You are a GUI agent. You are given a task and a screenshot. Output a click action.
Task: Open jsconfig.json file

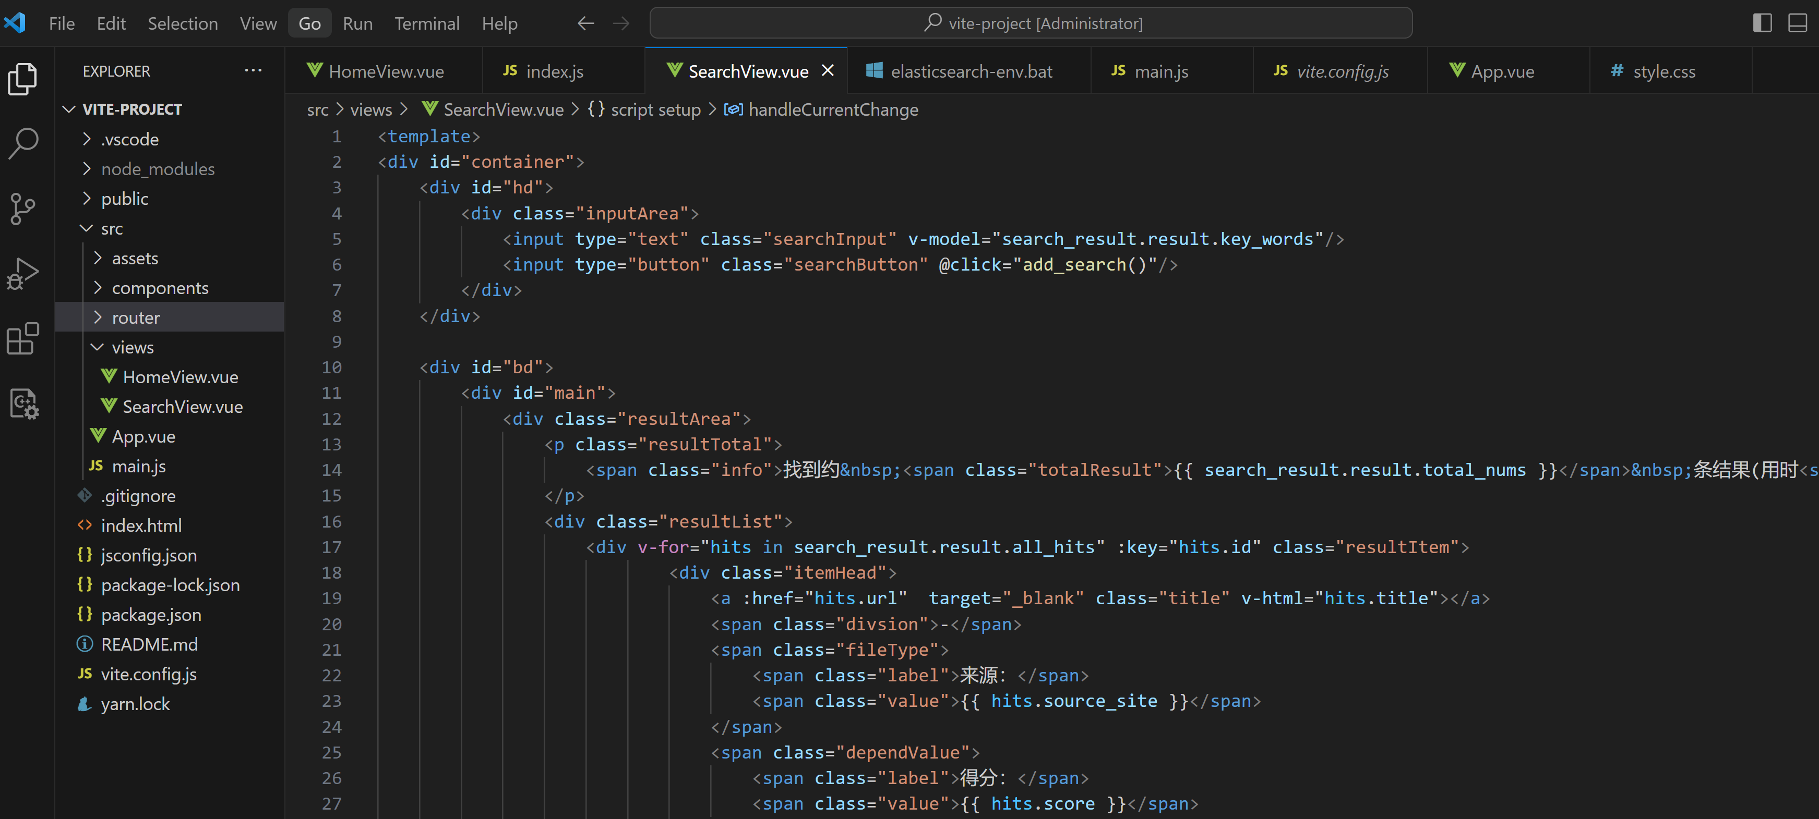(170, 555)
